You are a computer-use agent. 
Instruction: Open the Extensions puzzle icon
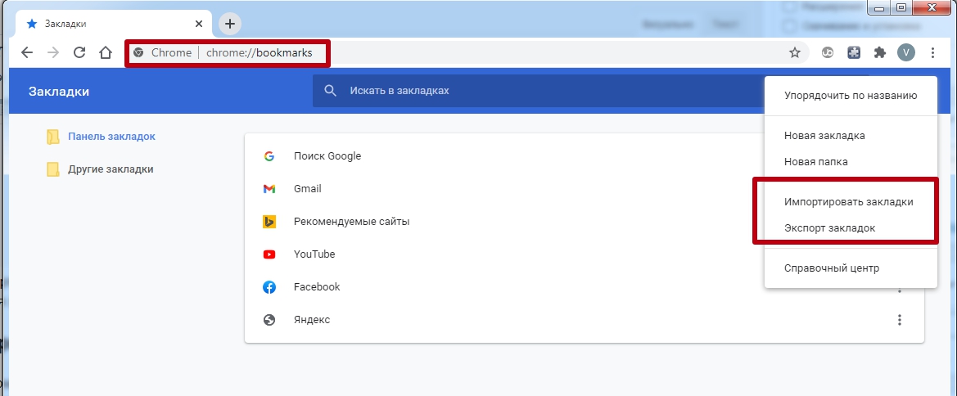tap(880, 53)
